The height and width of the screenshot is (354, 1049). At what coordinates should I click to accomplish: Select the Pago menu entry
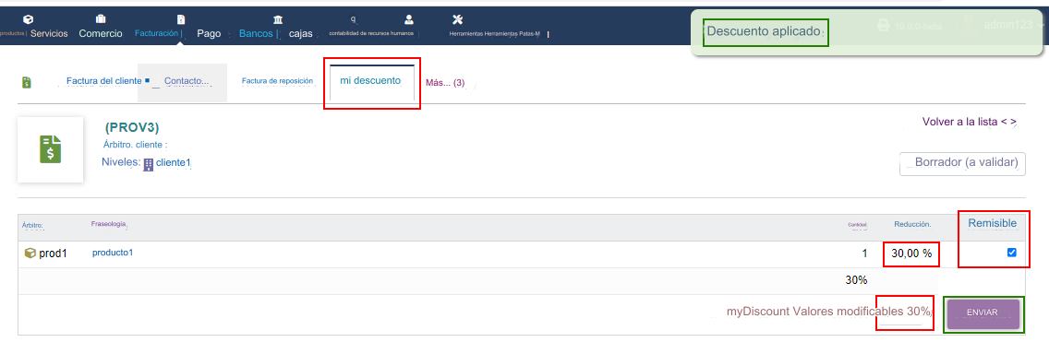coord(209,33)
